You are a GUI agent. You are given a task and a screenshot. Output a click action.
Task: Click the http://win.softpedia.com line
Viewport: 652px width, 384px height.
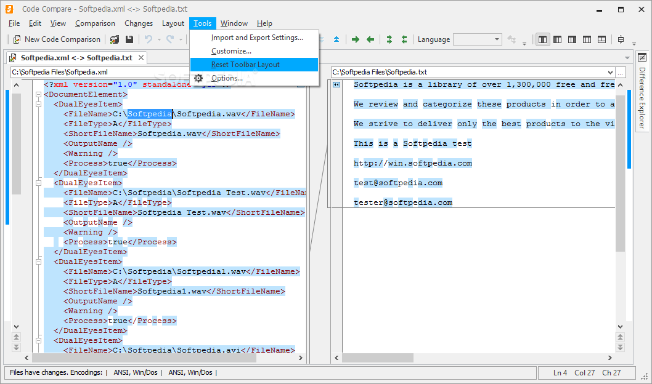(x=413, y=164)
